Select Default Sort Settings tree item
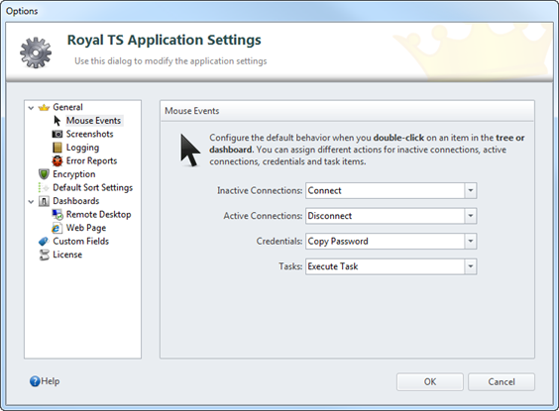This screenshot has width=559, height=411. [x=93, y=188]
